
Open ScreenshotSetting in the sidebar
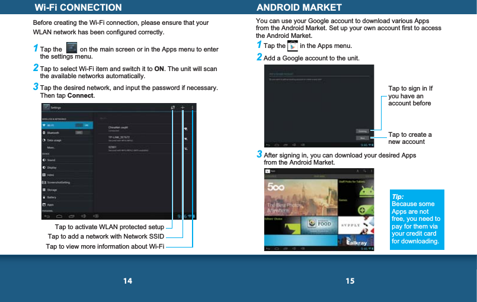pyautogui.click(x=67, y=182)
